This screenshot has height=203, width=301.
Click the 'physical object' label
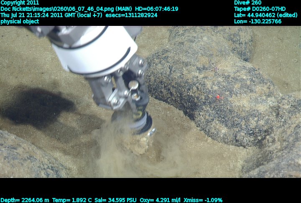coord(20,21)
